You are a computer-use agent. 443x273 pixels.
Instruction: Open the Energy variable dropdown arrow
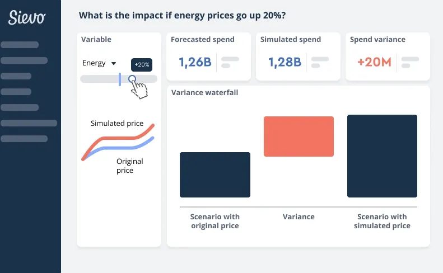tap(114, 63)
